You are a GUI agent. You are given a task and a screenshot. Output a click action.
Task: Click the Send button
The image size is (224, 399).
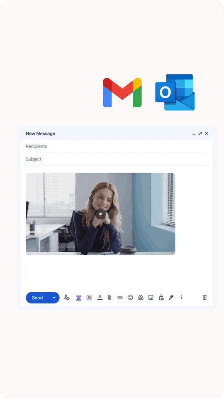pos(37,298)
